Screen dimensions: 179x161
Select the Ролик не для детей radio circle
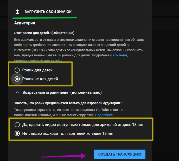17,79
